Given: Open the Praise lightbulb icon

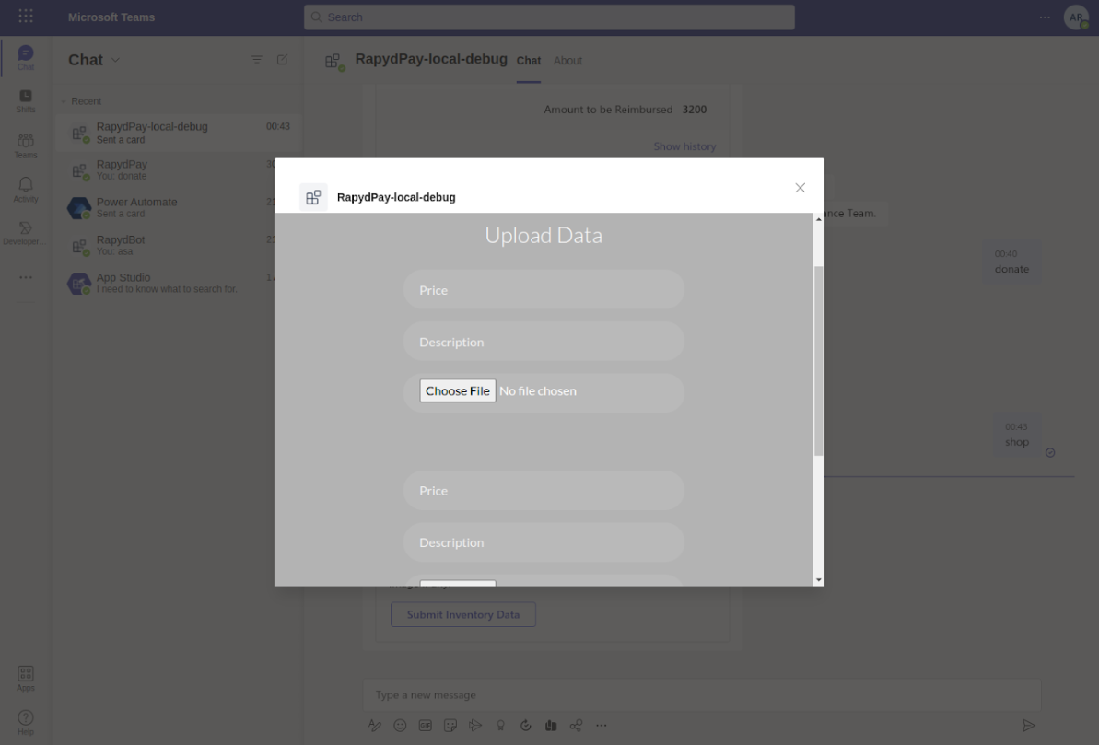Looking at the screenshot, I should [500, 726].
